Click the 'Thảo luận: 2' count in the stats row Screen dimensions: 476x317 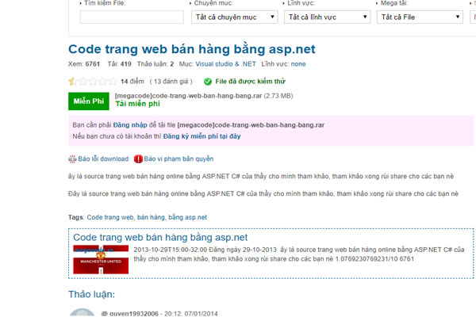point(155,64)
